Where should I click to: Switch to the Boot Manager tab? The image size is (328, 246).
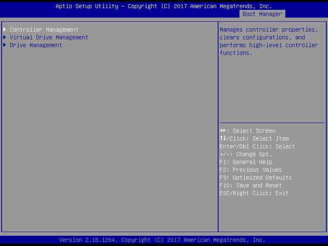click(x=262, y=14)
